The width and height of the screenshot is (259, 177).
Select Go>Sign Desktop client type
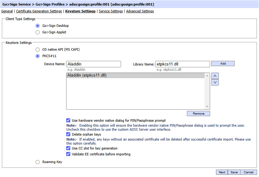point(37,26)
